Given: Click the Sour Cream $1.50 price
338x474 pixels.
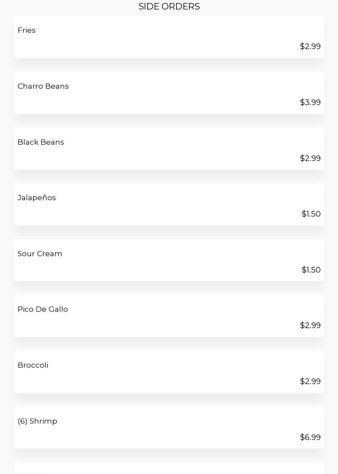Looking at the screenshot, I should (x=311, y=270).
